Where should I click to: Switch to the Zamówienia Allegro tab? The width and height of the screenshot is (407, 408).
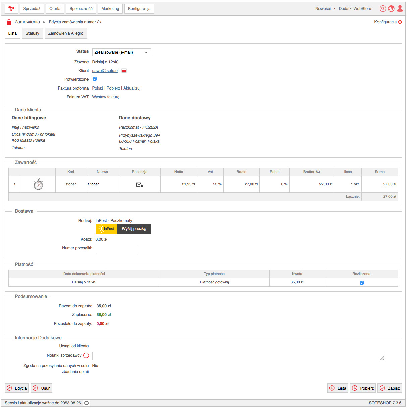[x=66, y=33]
